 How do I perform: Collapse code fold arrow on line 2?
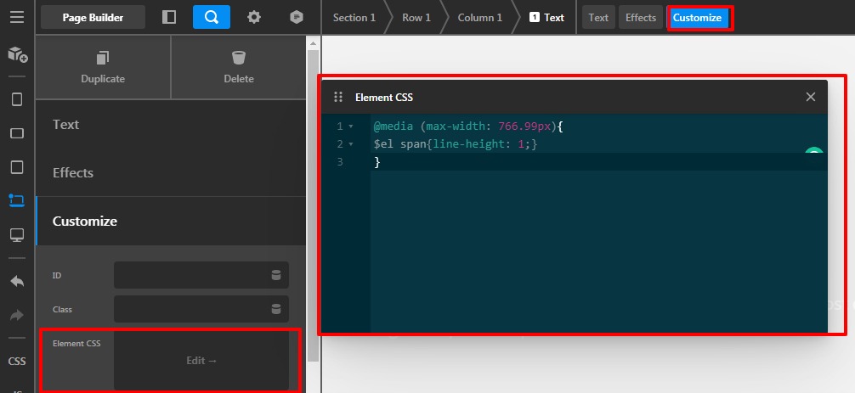click(351, 144)
